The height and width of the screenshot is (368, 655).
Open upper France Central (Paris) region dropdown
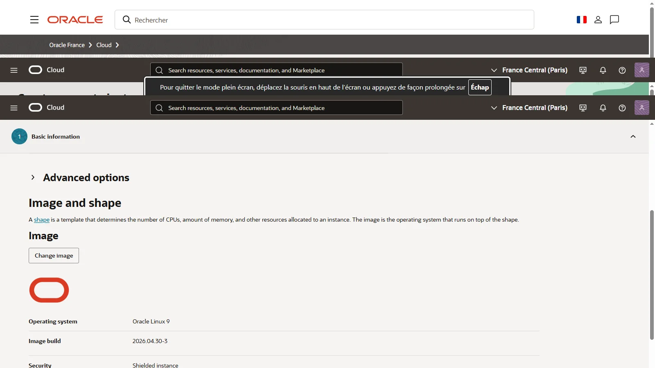click(x=529, y=70)
